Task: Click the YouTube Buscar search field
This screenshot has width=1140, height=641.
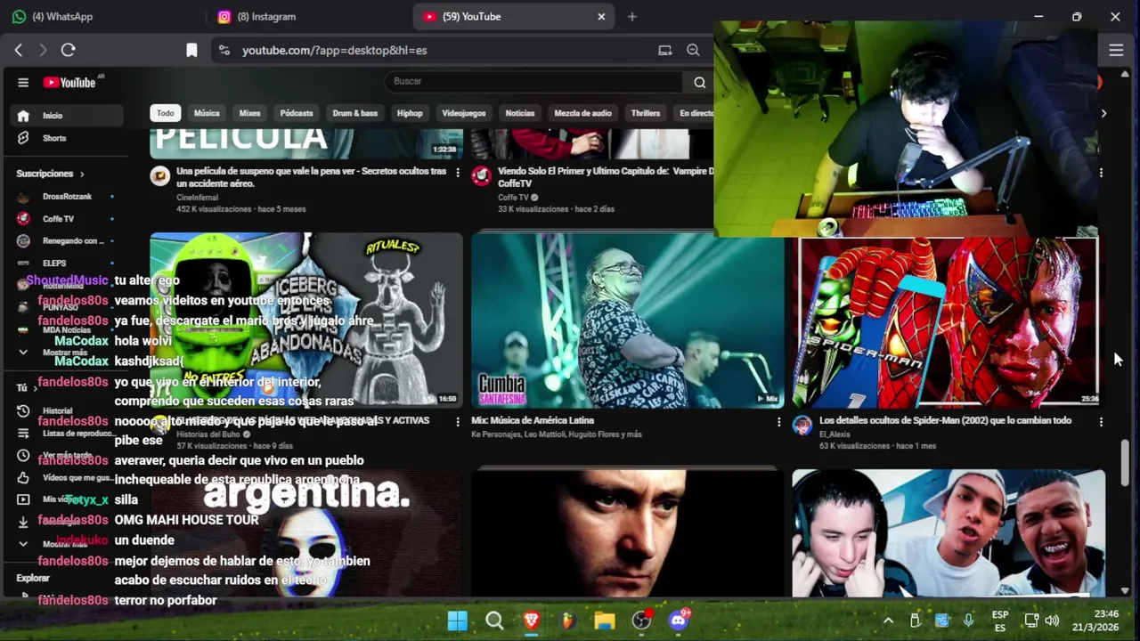Action: [x=534, y=82]
